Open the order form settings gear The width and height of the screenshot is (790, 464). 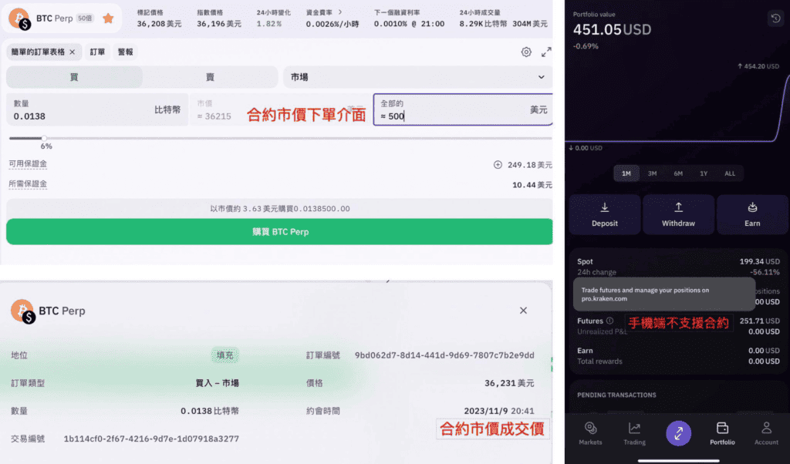coord(526,52)
